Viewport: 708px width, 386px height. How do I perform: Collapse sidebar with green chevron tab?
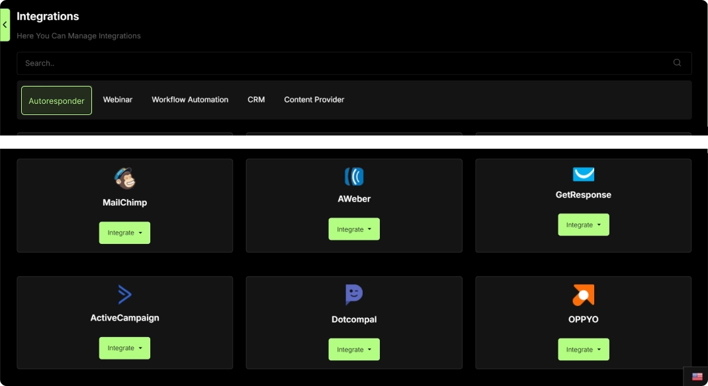5,25
